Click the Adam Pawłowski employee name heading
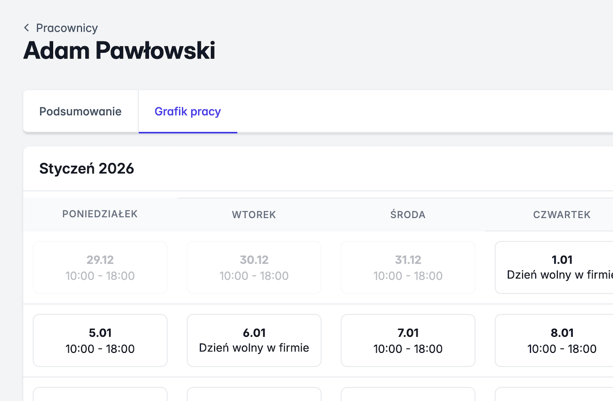This screenshot has width=613, height=401. 119,51
